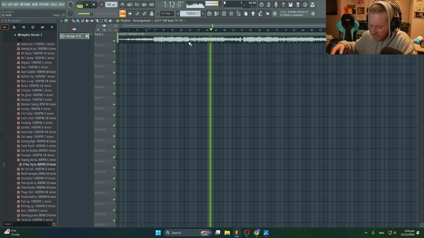Save the project with the disk icon
Viewport: 424px width, 238px height.
[x=291, y=5]
